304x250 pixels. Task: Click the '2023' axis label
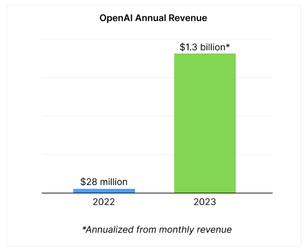(x=205, y=202)
